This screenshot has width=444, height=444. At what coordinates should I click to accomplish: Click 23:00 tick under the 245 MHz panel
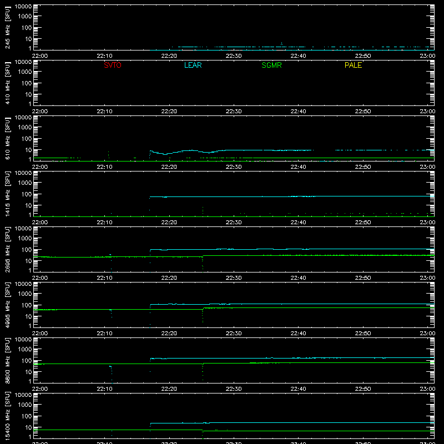427,56
